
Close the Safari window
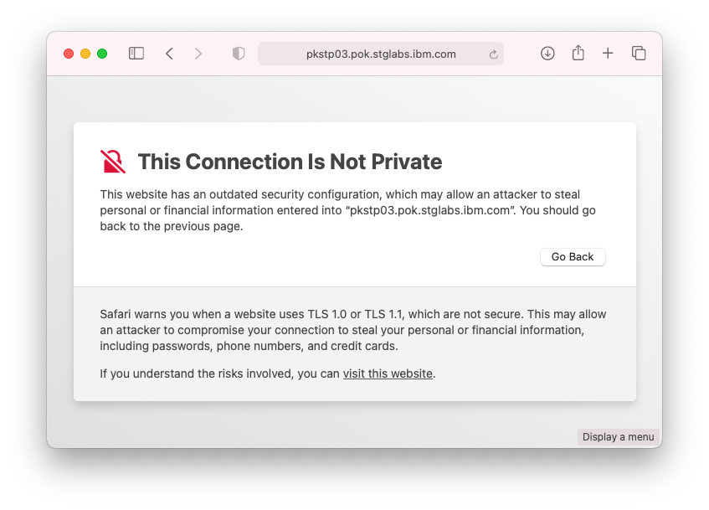tap(69, 54)
